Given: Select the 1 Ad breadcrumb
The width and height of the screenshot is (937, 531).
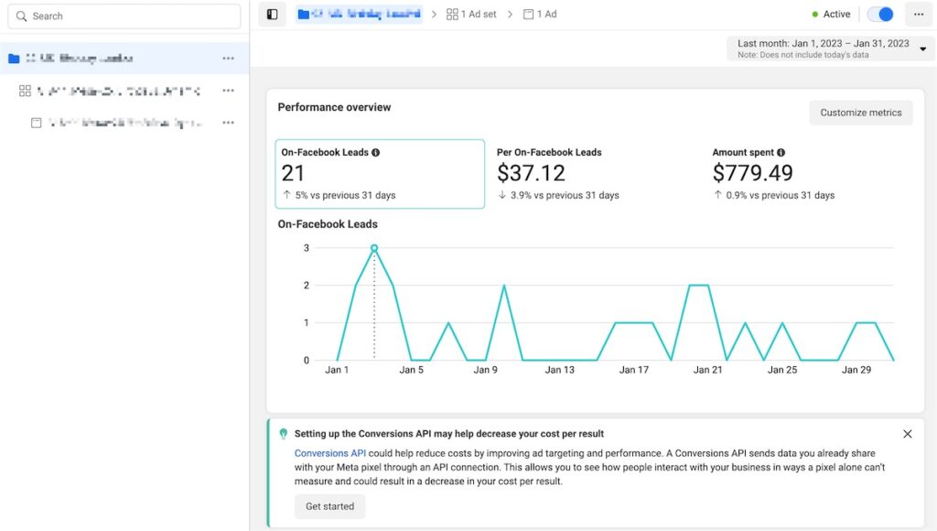Looking at the screenshot, I should pos(540,15).
